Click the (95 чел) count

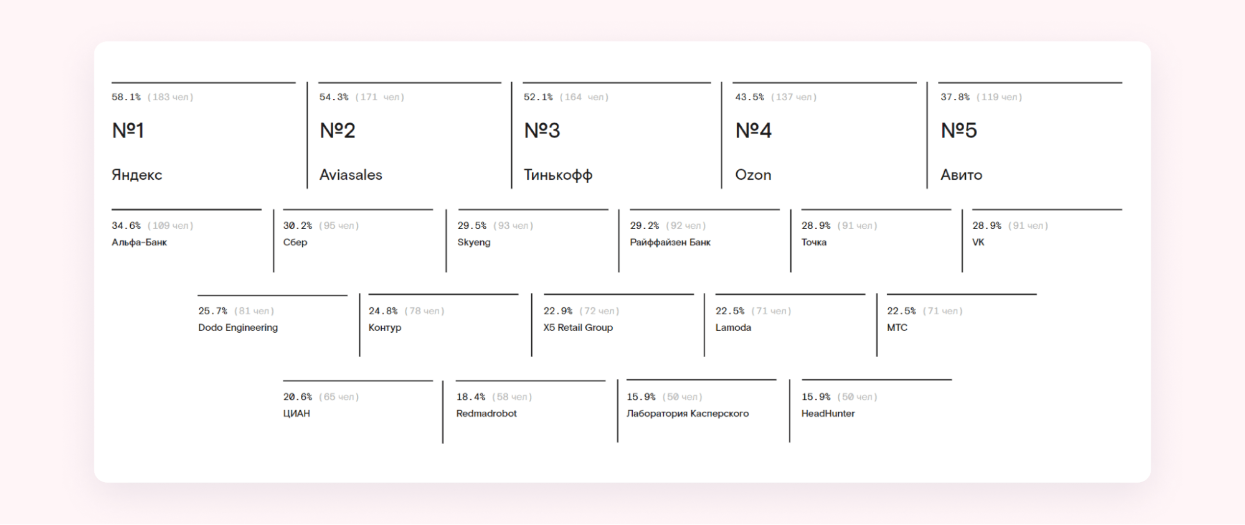[x=339, y=226]
